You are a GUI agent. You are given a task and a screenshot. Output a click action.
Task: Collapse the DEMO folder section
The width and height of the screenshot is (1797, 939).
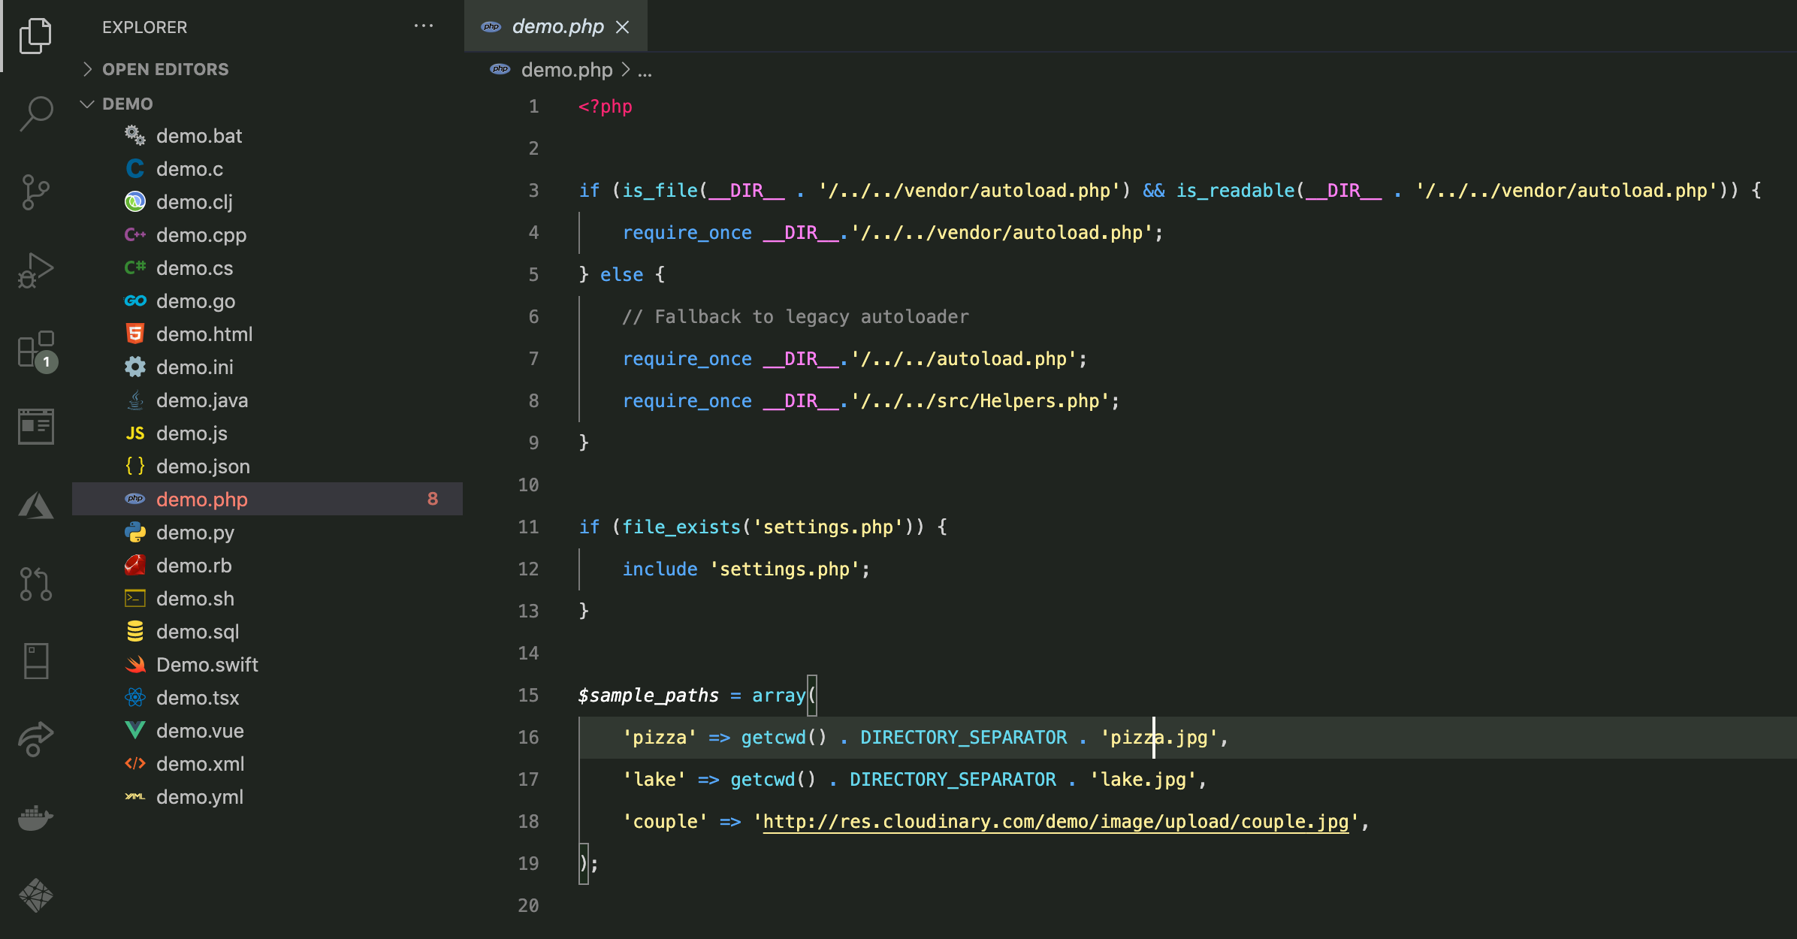pyautogui.click(x=87, y=104)
